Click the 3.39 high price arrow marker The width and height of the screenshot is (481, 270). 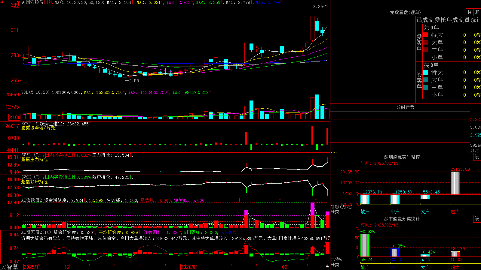point(321,6)
